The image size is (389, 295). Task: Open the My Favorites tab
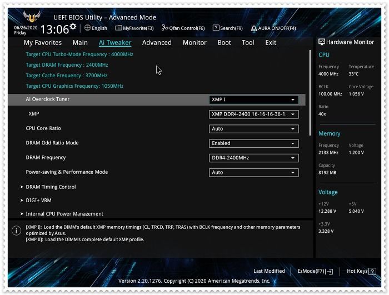pos(43,43)
